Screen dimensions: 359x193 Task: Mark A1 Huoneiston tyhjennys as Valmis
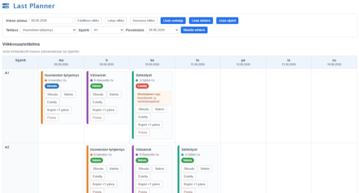point(69,94)
